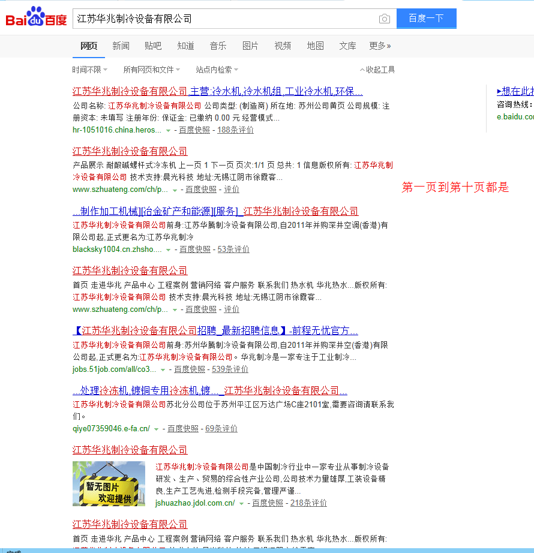Viewport: 534px width, 553px height.
Task: Open the e.baidu.com sidebar link
Action: click(x=515, y=117)
